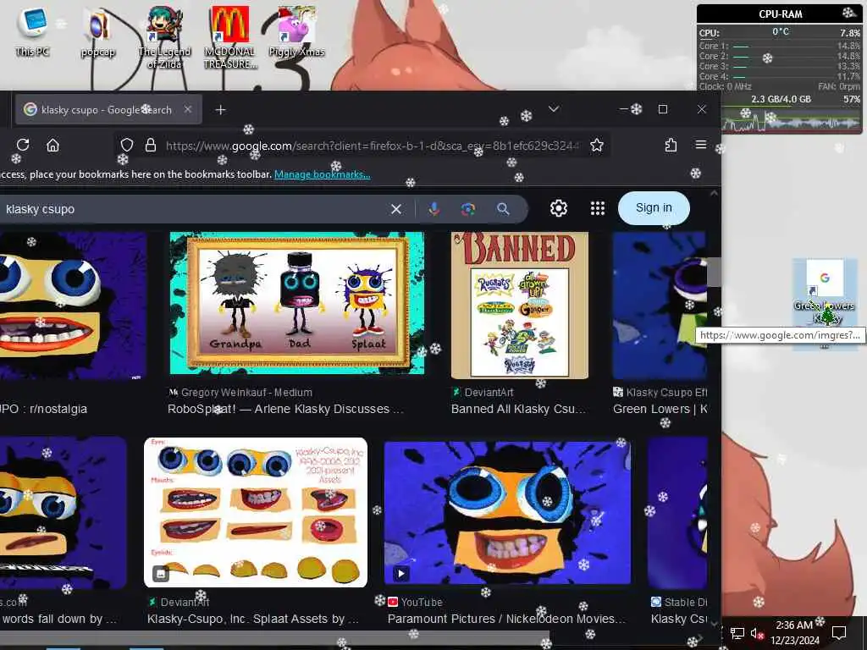Focus the Firefox address bar URL
This screenshot has width=867, height=650.
(373, 146)
